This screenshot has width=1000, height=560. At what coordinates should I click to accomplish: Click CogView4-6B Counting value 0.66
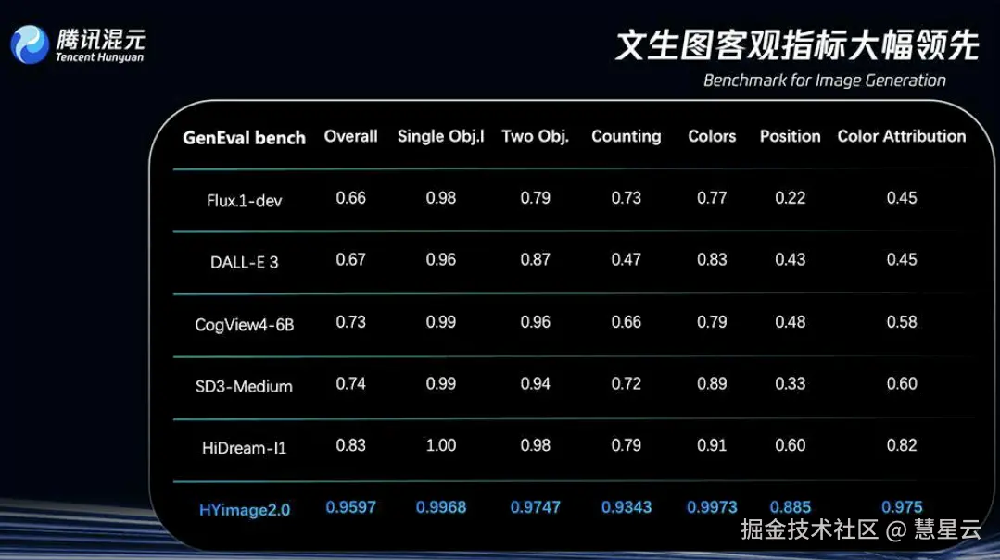627,322
